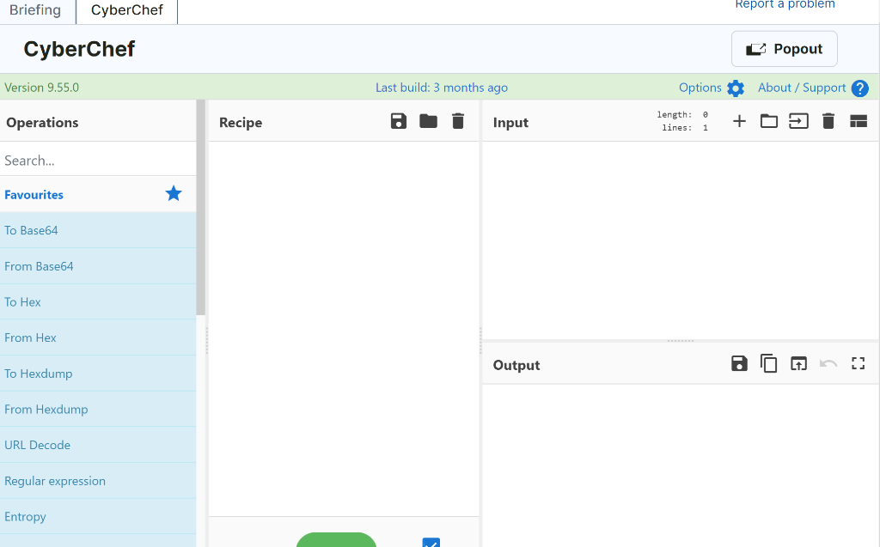
Task: Click the Version 9.55.0 text
Action: tap(41, 88)
